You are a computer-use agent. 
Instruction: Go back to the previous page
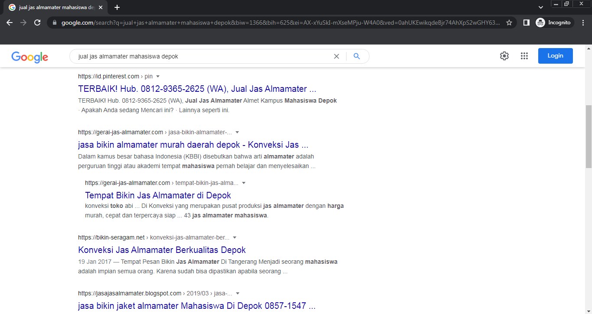pos(10,23)
